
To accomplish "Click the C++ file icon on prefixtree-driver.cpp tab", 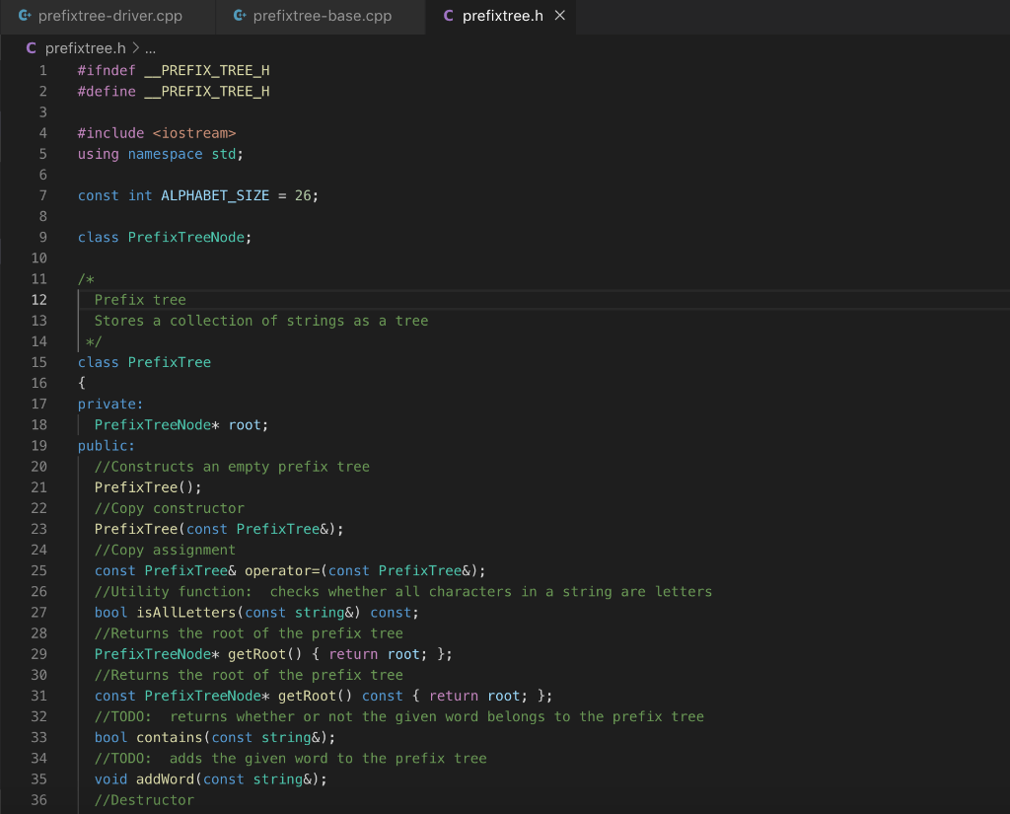I will coord(24,16).
